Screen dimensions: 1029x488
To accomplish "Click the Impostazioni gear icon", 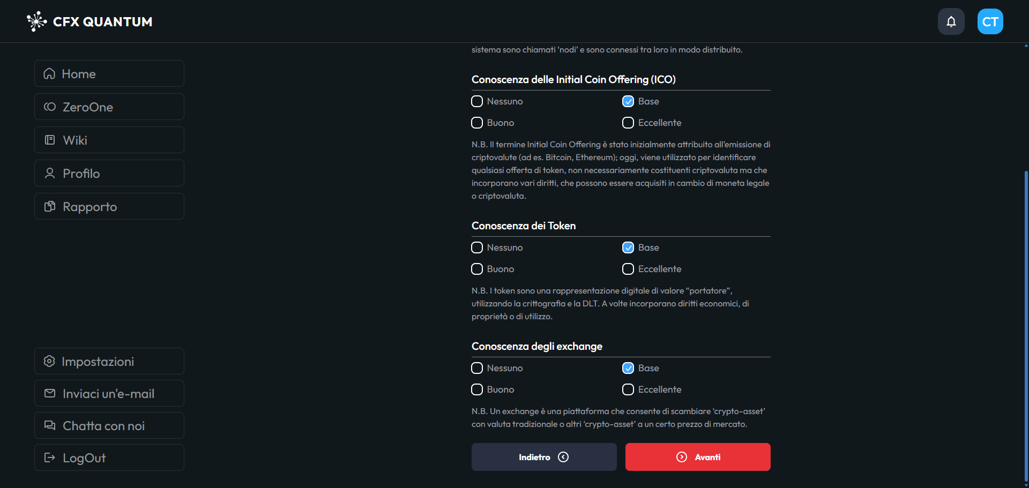I will [49, 361].
